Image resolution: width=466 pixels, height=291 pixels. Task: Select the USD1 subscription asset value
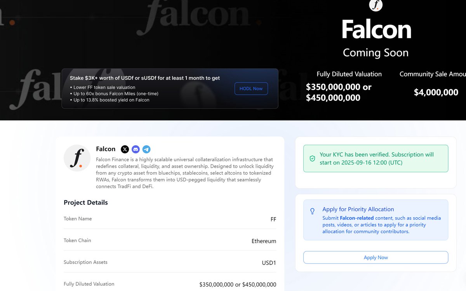(x=269, y=263)
